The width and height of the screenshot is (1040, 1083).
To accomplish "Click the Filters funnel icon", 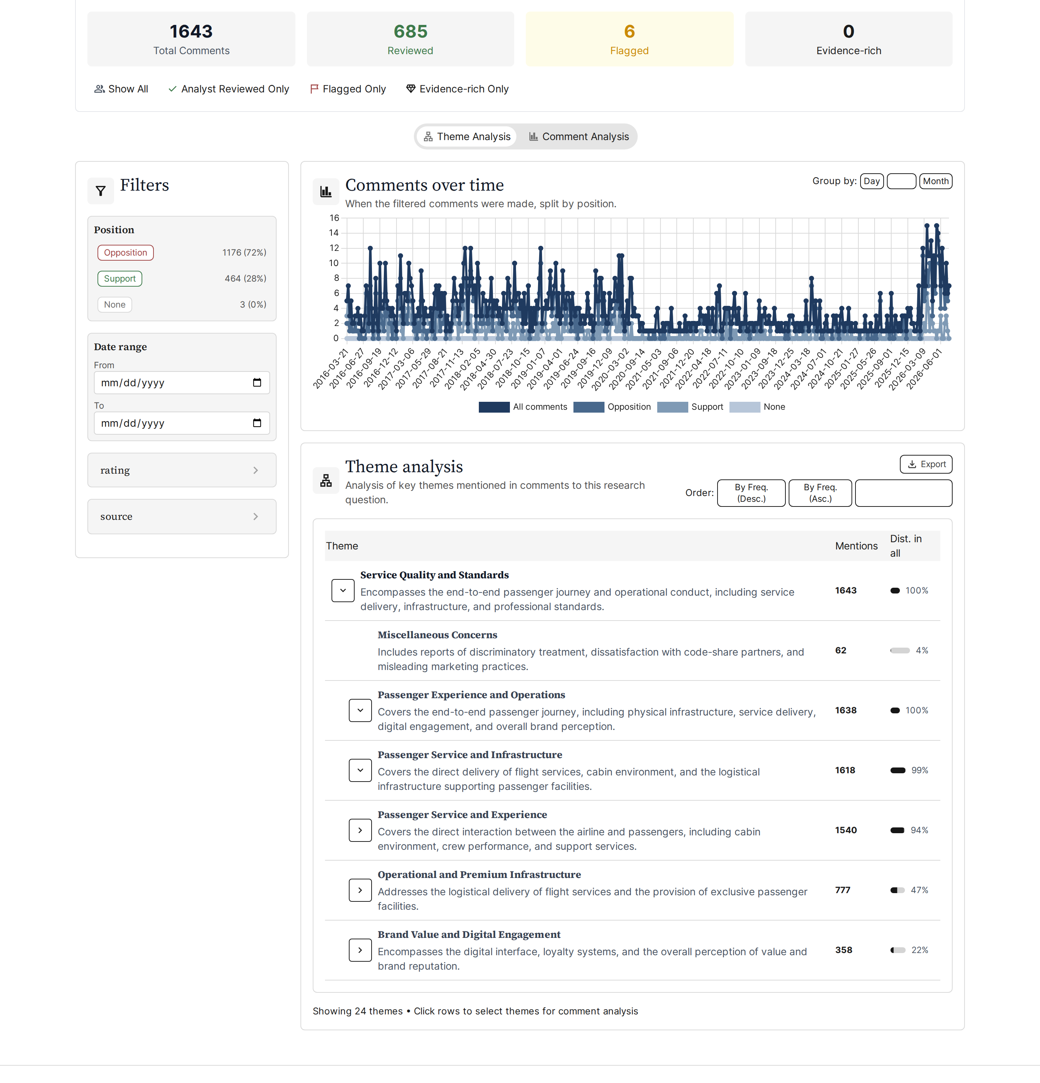I will [x=101, y=191].
